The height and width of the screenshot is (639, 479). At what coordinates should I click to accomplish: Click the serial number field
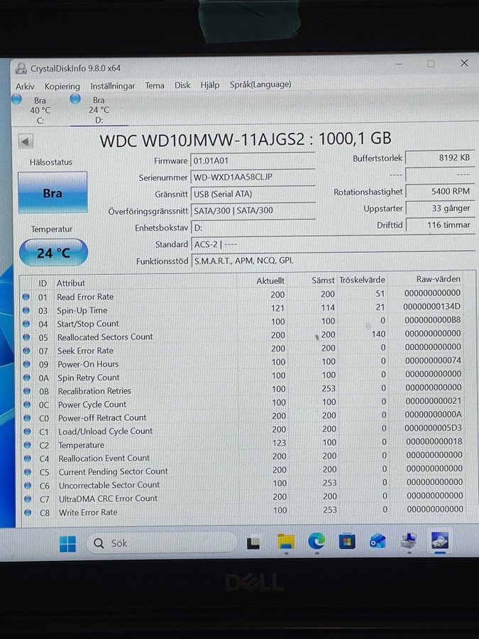(x=253, y=177)
